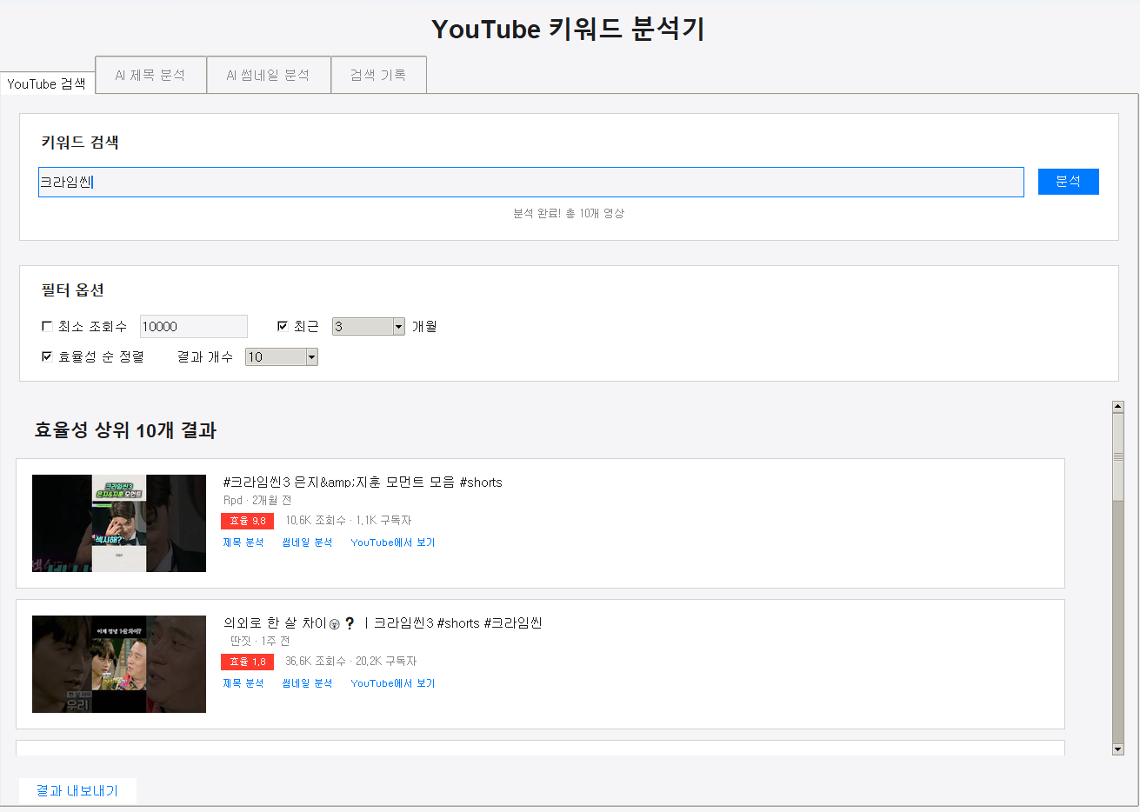The image size is (1140, 812).
Task: Toggle the 최근 months checkbox
Action: [x=283, y=326]
